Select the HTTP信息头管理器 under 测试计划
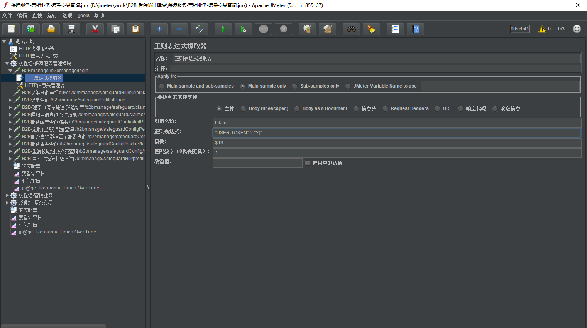This screenshot has width=587, height=328. (x=39, y=56)
